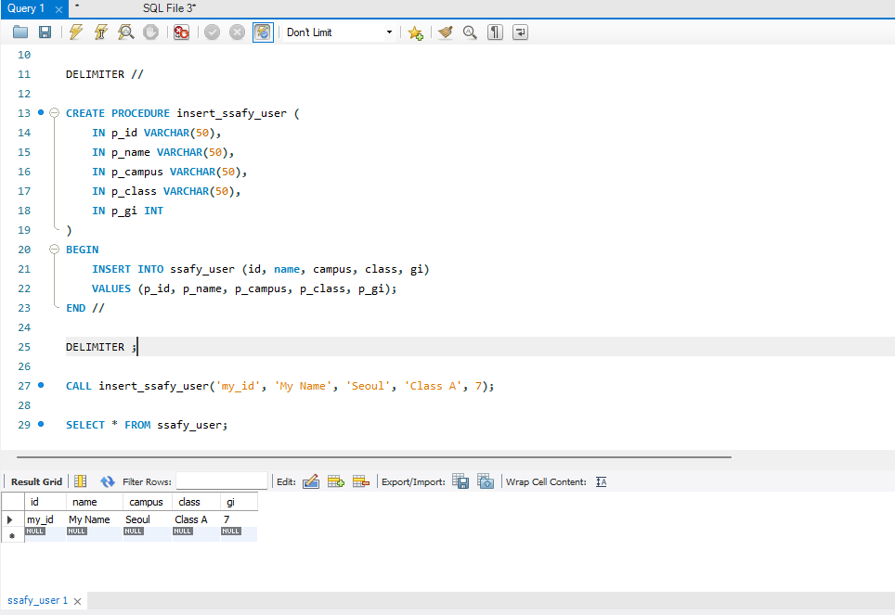
Task: Open ssafy_user 1 result tab
Action: pos(38,601)
